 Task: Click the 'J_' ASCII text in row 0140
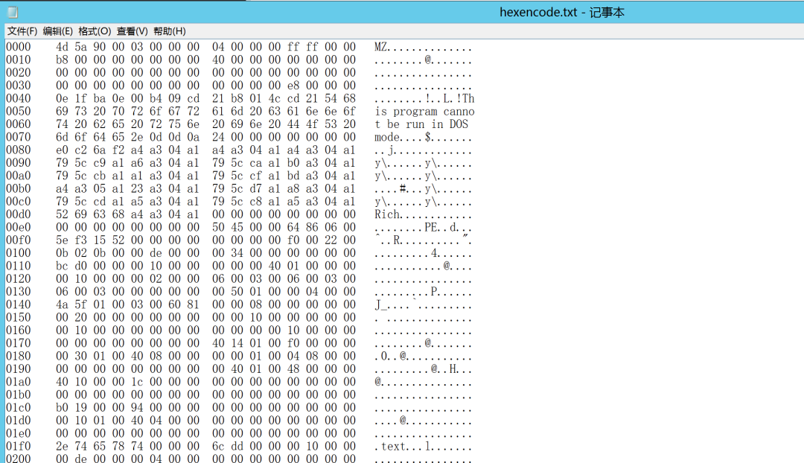[x=380, y=304]
